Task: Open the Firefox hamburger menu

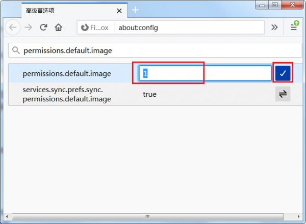Action: 294,27
